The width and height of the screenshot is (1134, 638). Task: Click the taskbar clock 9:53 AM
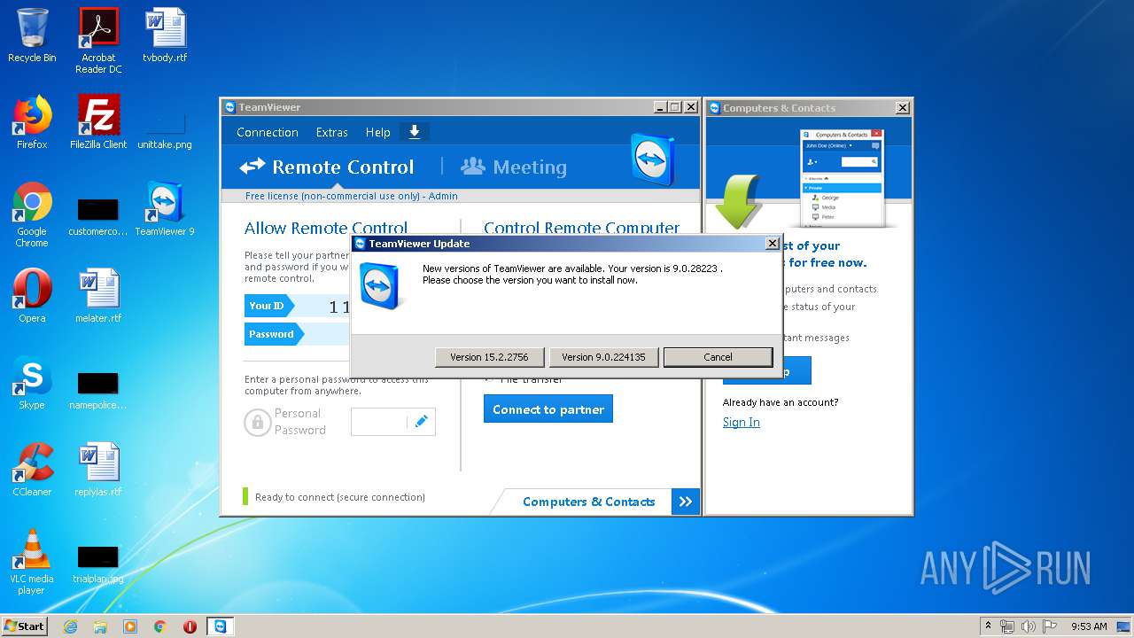1089,626
